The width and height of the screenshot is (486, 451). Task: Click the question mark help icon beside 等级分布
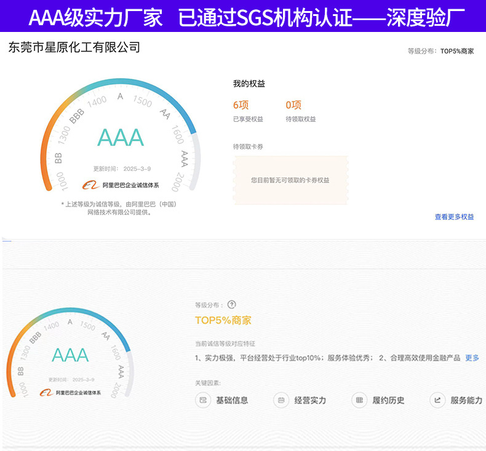coord(231,305)
